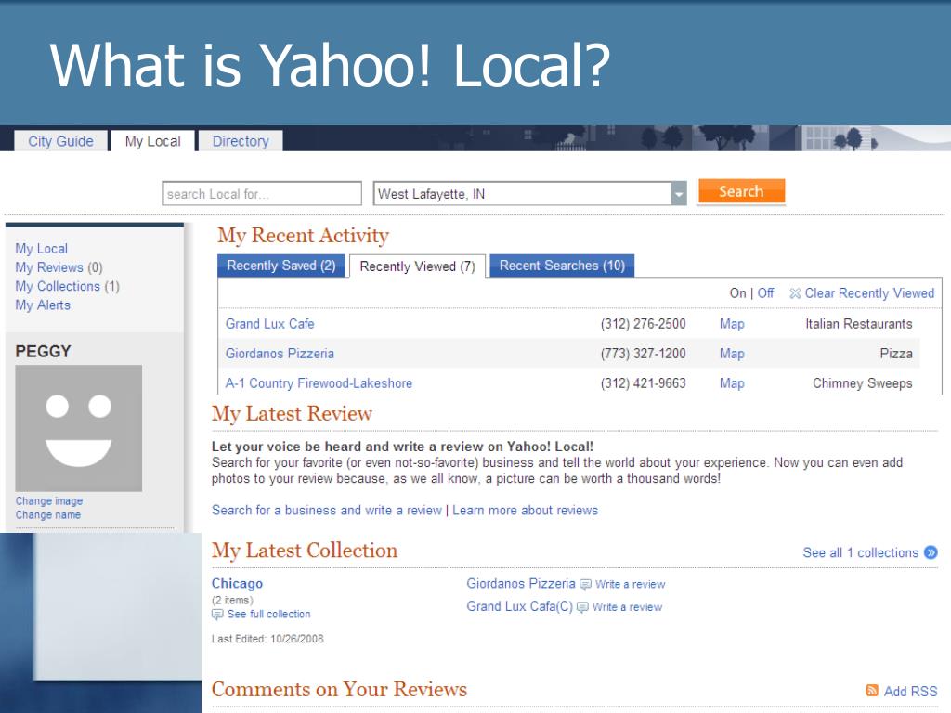Open Grand Lux Cafa(C) in collection
Screen dimensions: 951x713
click(x=520, y=606)
